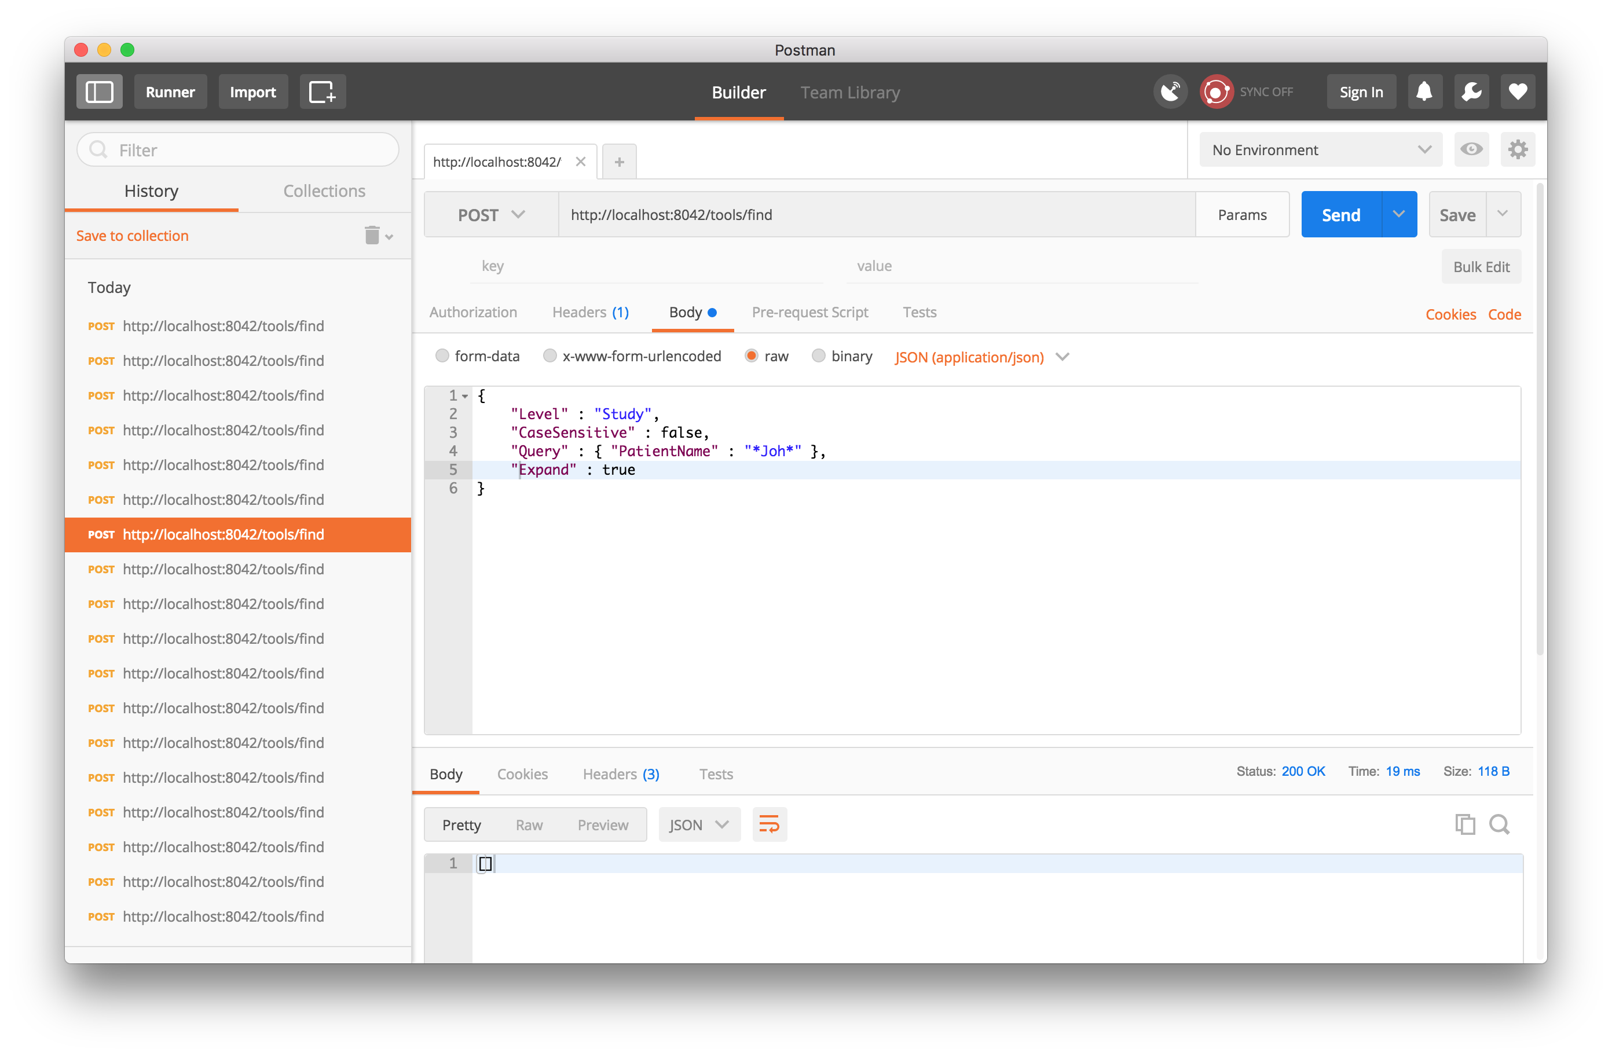This screenshot has height=1056, width=1612.
Task: Switch to the Builder tab
Action: point(738,92)
